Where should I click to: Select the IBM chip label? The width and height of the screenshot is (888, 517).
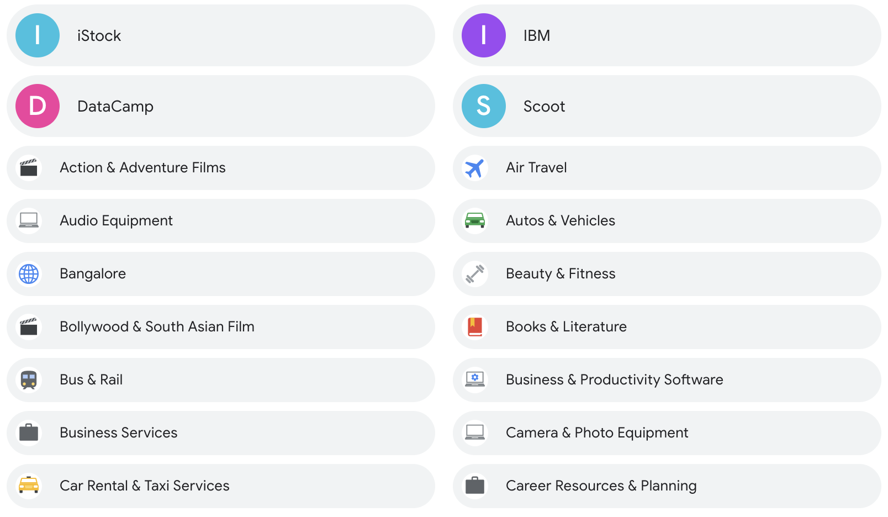click(537, 35)
